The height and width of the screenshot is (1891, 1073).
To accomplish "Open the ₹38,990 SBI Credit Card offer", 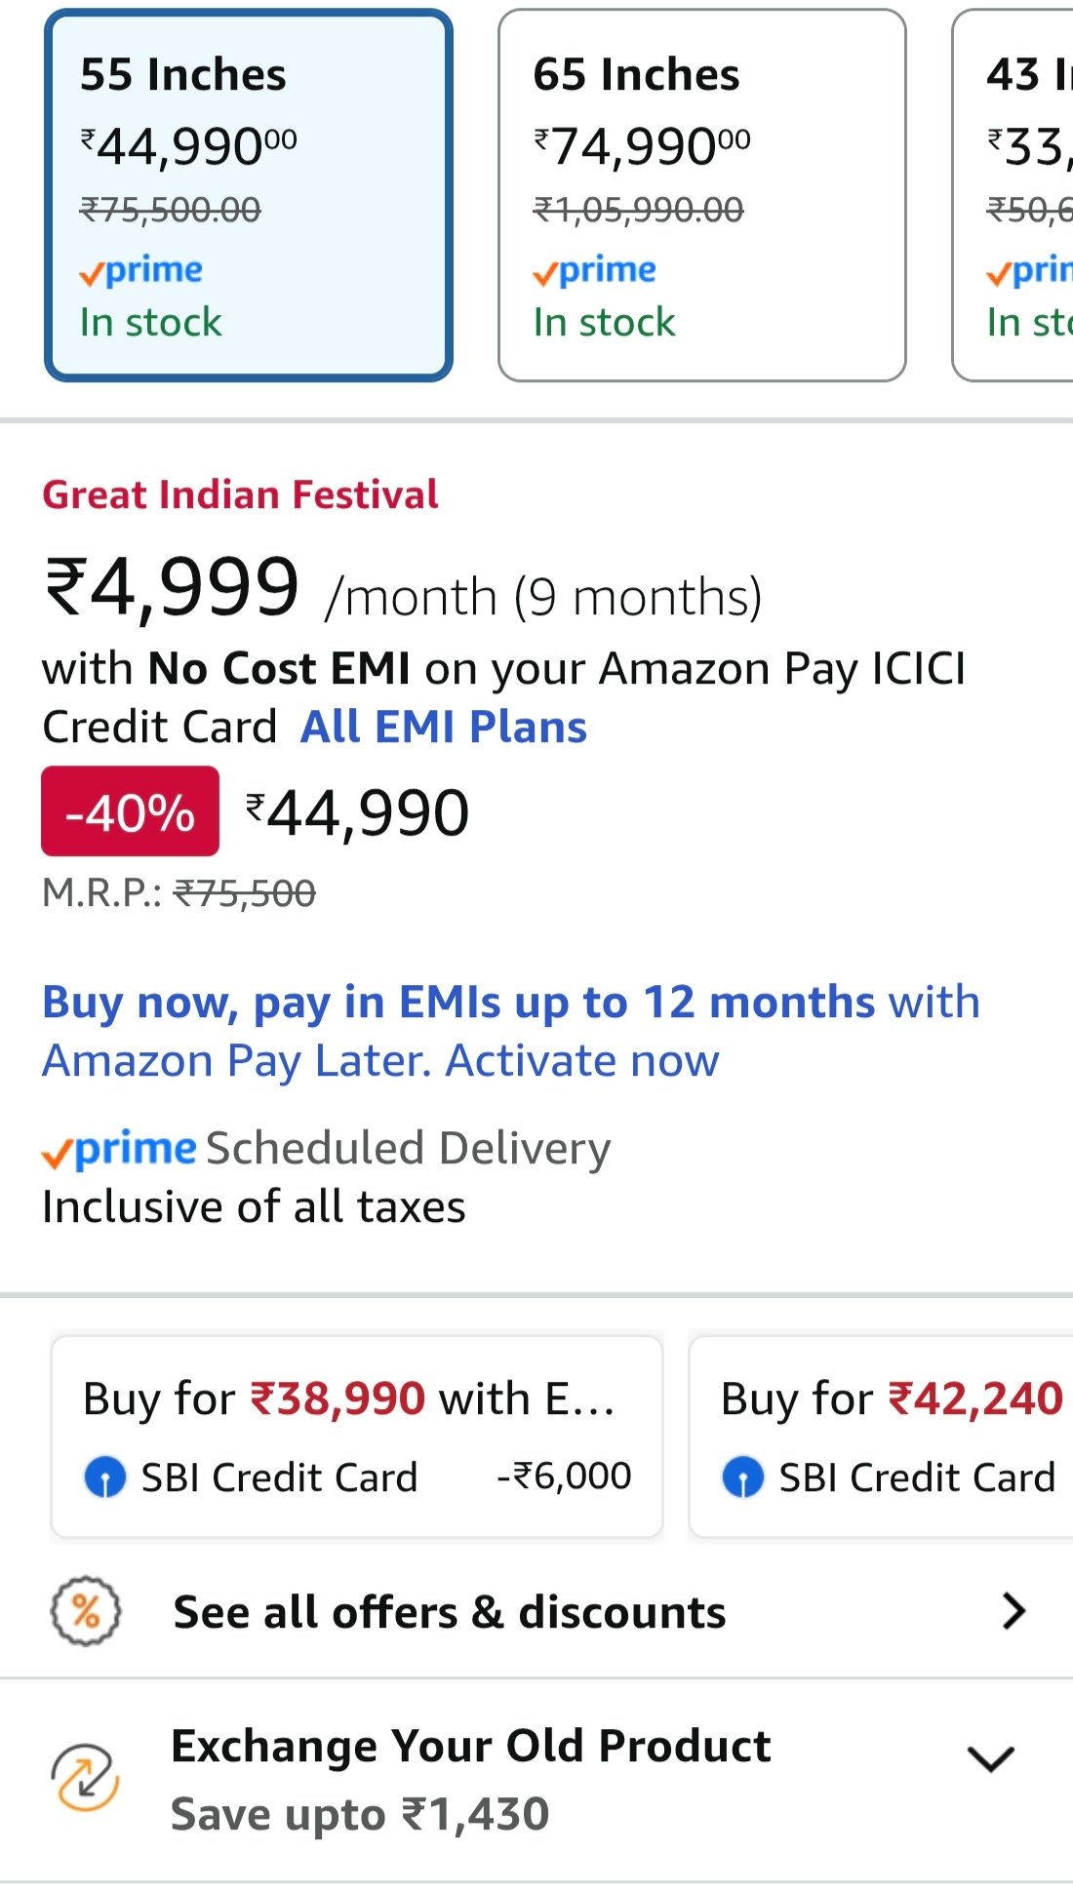I will (x=357, y=1437).
